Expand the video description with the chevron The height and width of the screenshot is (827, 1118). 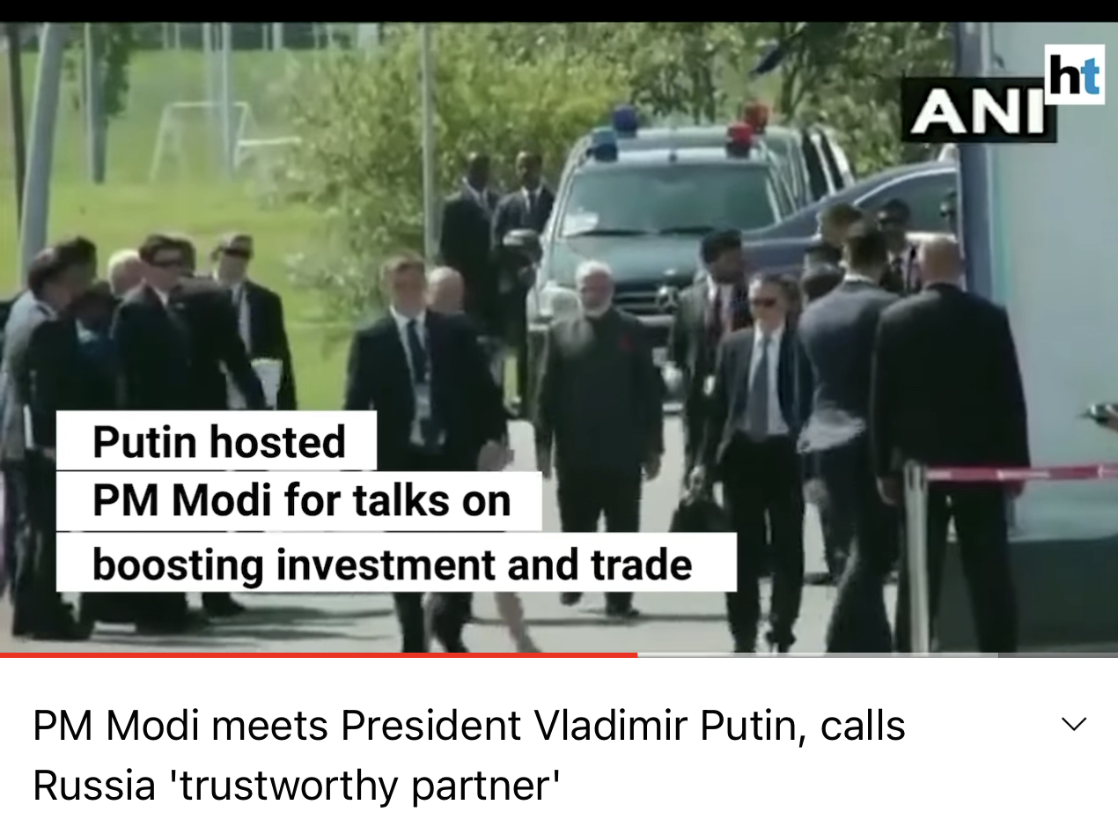1074,725
